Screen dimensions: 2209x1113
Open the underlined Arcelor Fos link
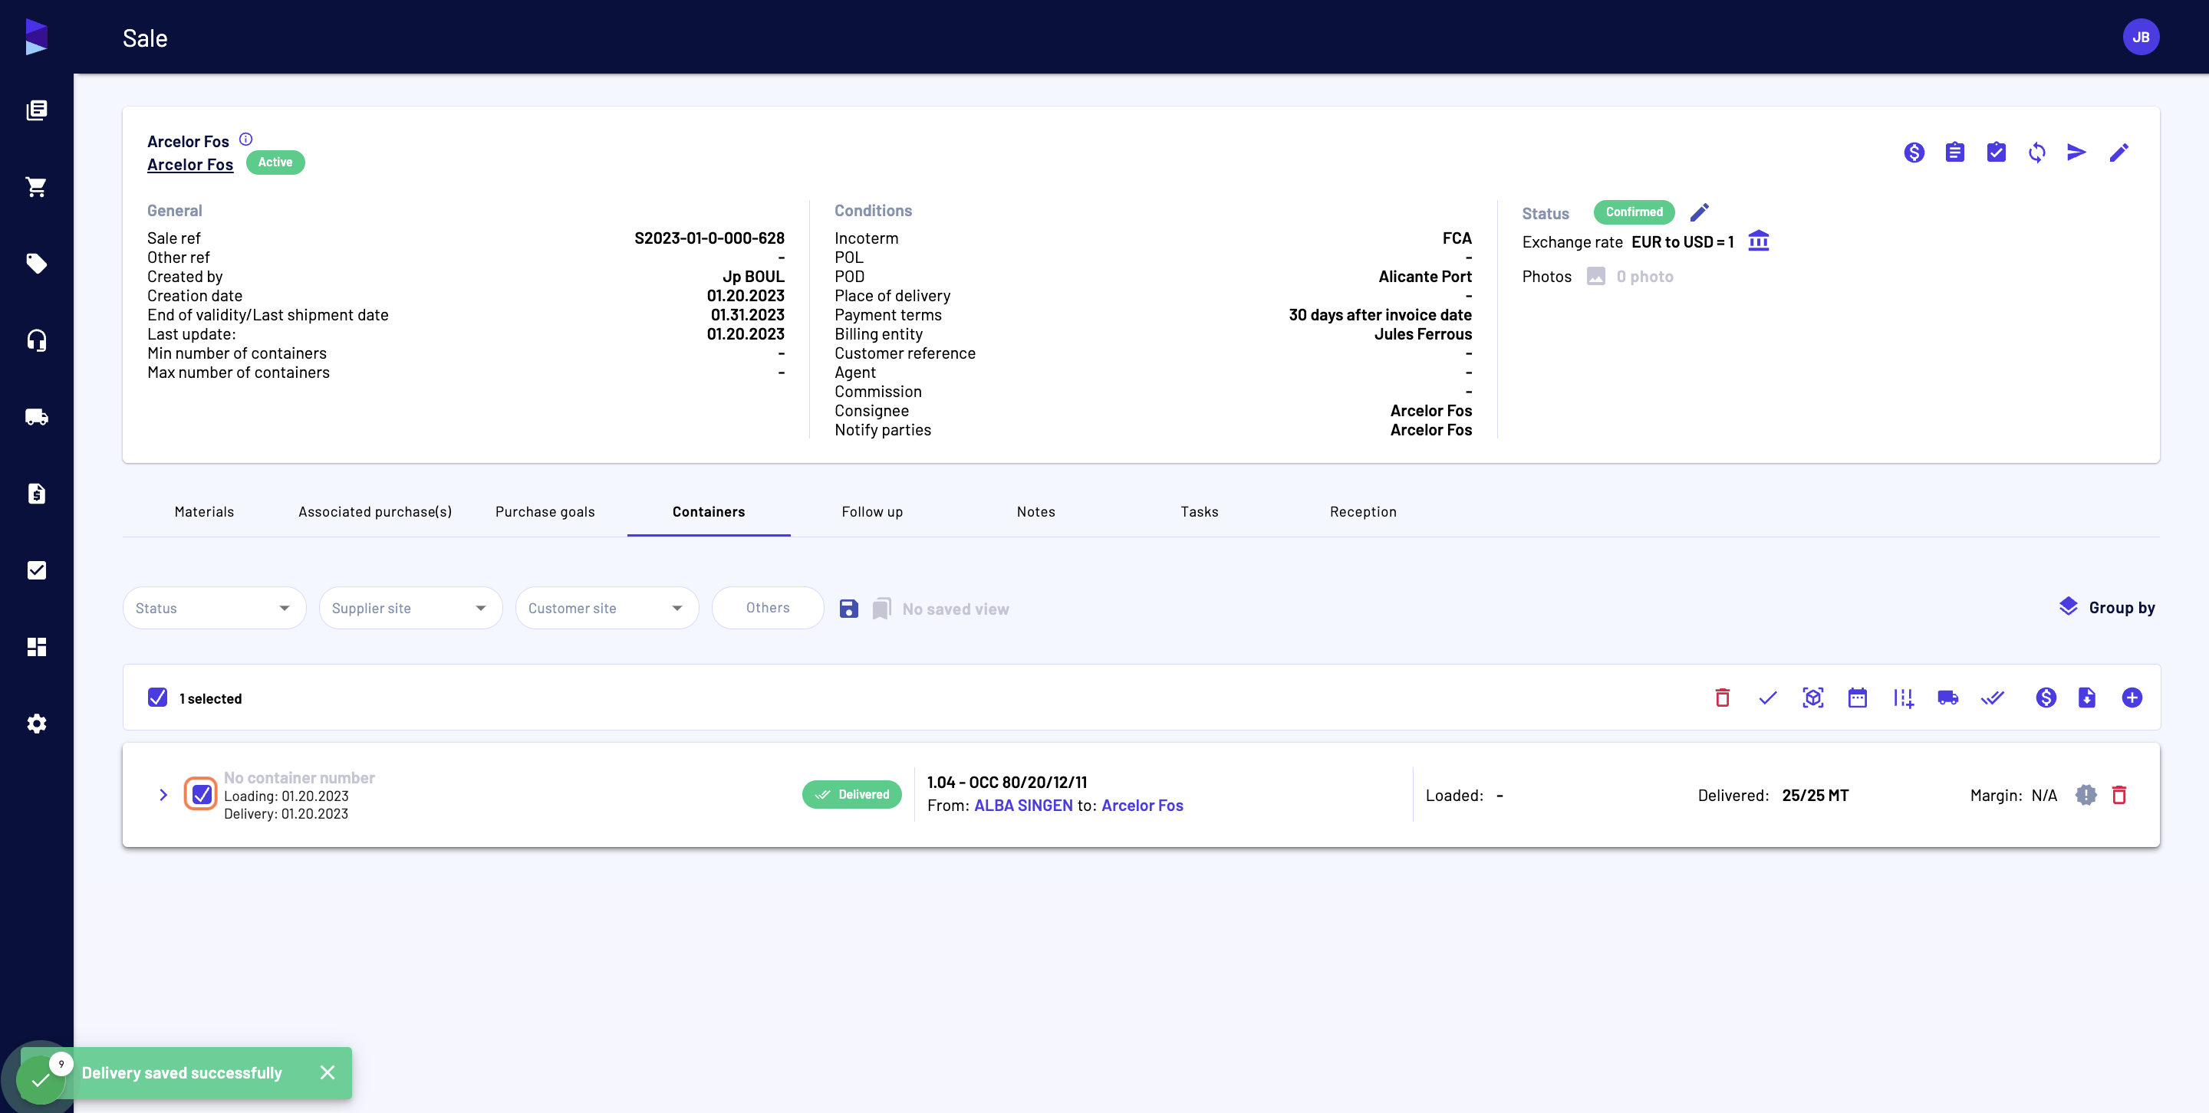pos(190,165)
